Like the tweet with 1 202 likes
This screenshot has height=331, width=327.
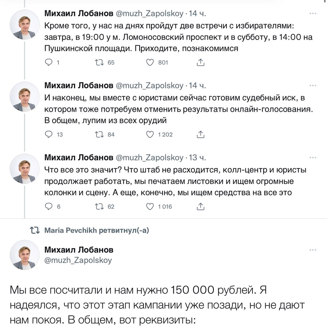(x=150, y=134)
